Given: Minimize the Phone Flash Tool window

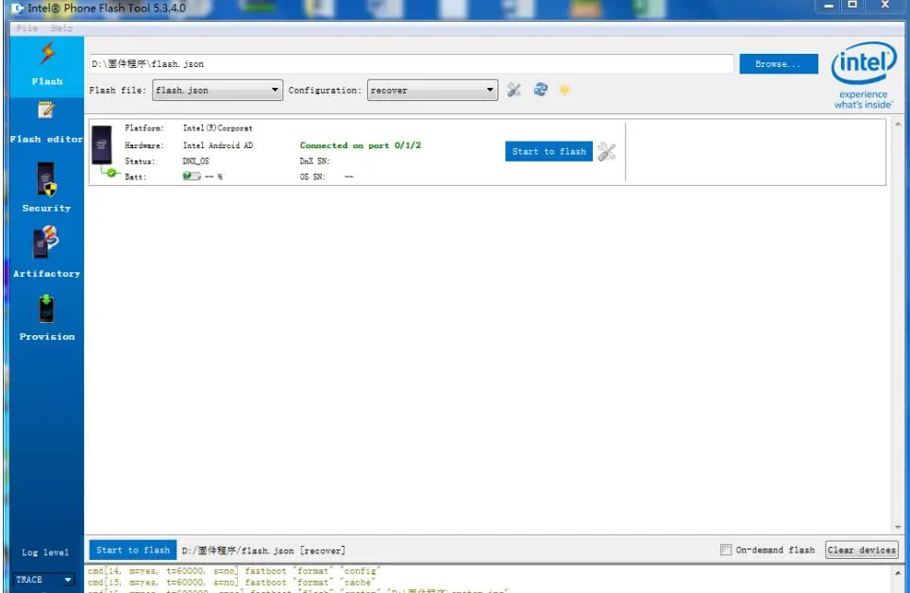Looking at the screenshot, I should coord(829,6).
